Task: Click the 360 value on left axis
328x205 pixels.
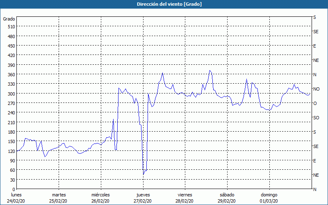Action: click(x=11, y=75)
